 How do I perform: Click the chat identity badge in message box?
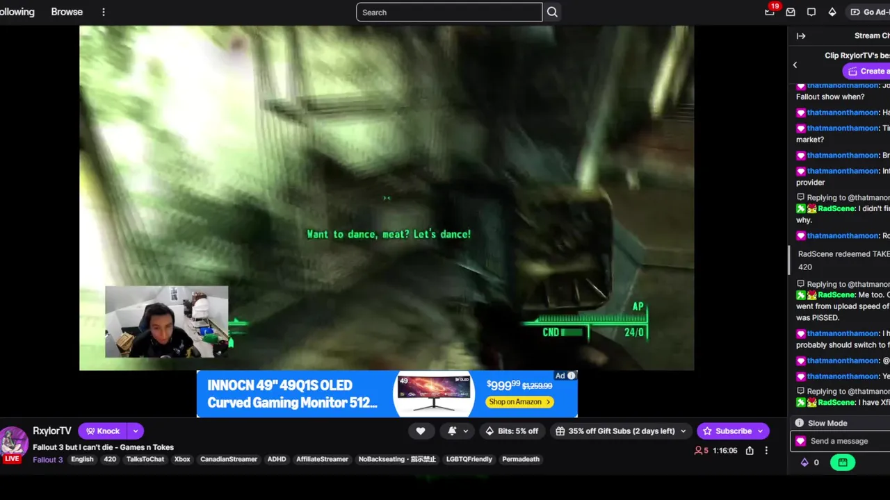point(801,441)
